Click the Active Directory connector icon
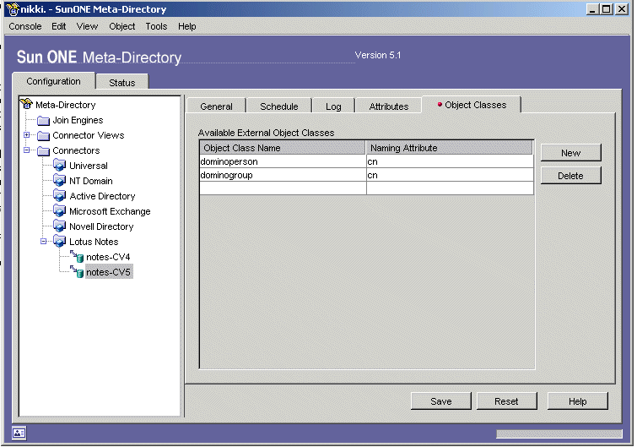 coord(60,196)
